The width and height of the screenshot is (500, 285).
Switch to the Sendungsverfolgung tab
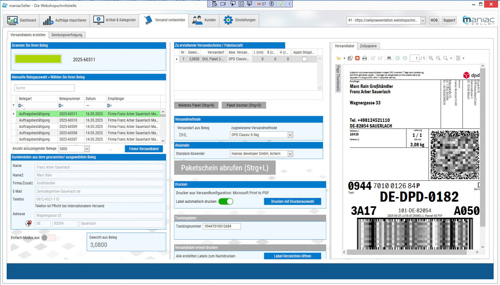pyautogui.click(x=67, y=35)
